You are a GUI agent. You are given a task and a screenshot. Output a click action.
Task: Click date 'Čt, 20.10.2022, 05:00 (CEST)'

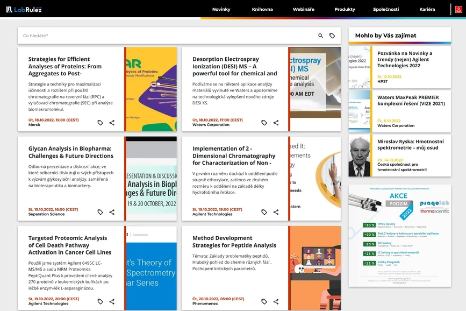(x=218, y=299)
